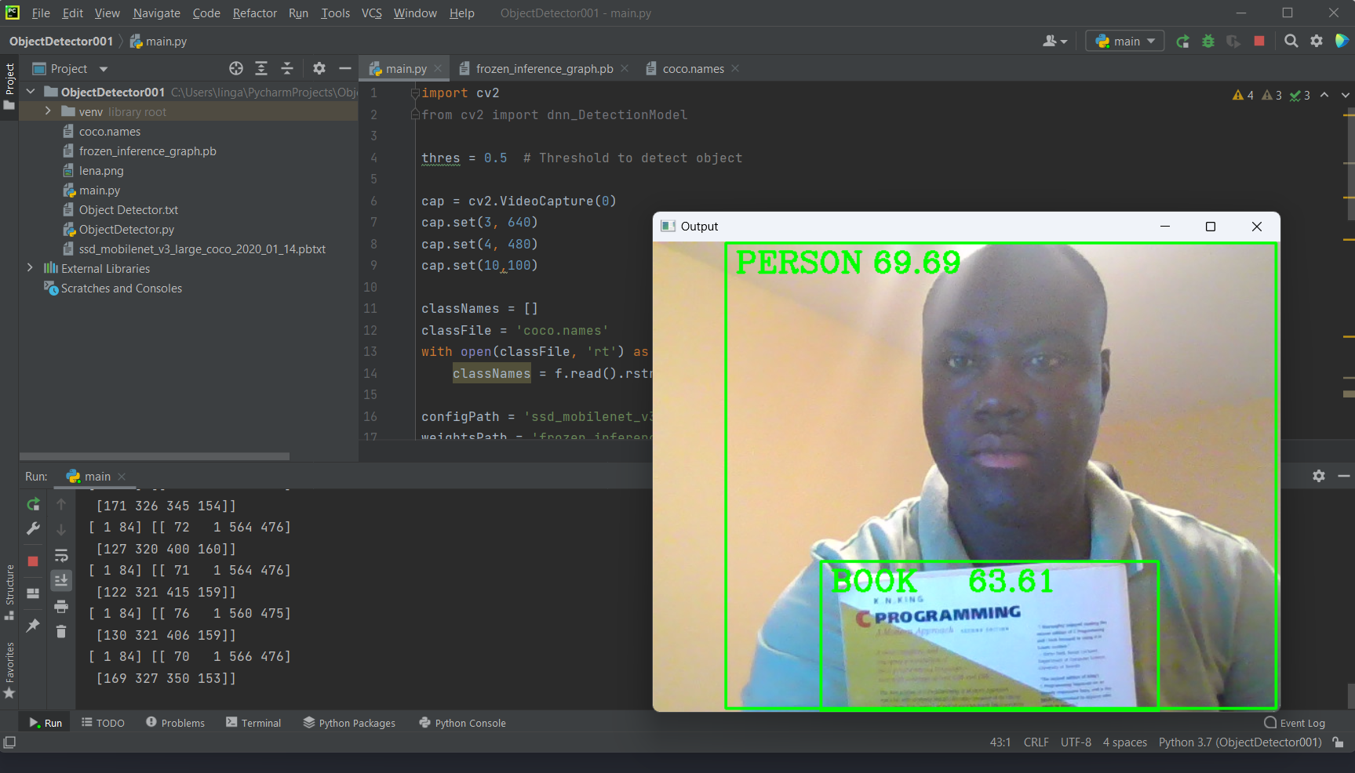Collapse the ObjectDetector001 project tree

[29, 92]
